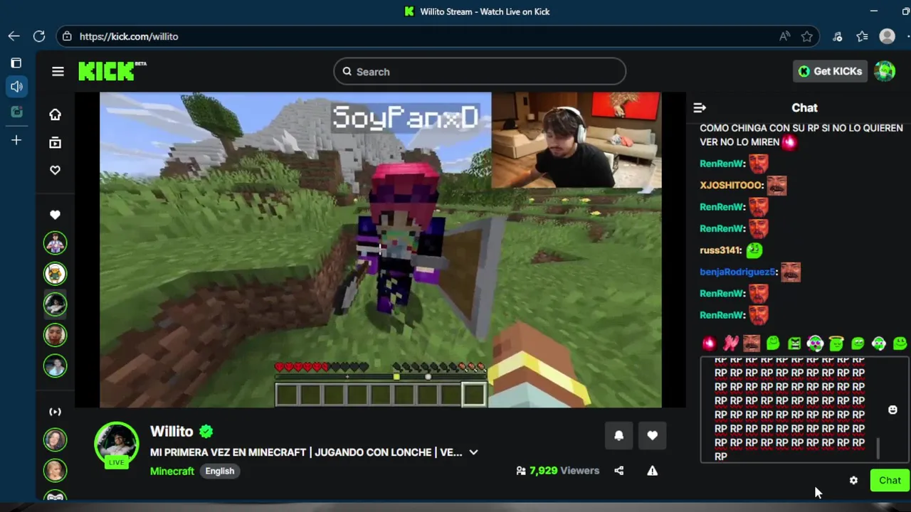
Task: Toggle stream notifications bell
Action: pyautogui.click(x=618, y=435)
